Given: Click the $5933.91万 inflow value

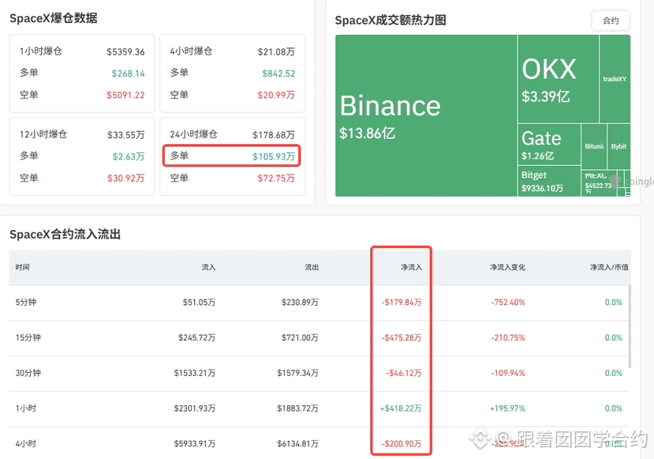Looking at the screenshot, I should (195, 443).
